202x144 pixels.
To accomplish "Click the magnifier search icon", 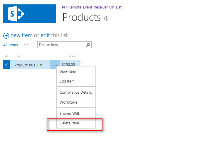I will click(x=88, y=45).
